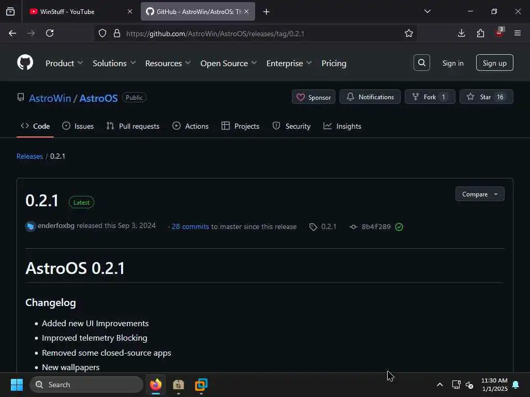
Task: Expand the Open Source menu
Action: 228,64
